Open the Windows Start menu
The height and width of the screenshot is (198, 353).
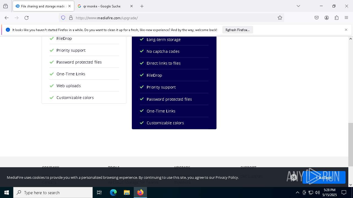click(7, 193)
